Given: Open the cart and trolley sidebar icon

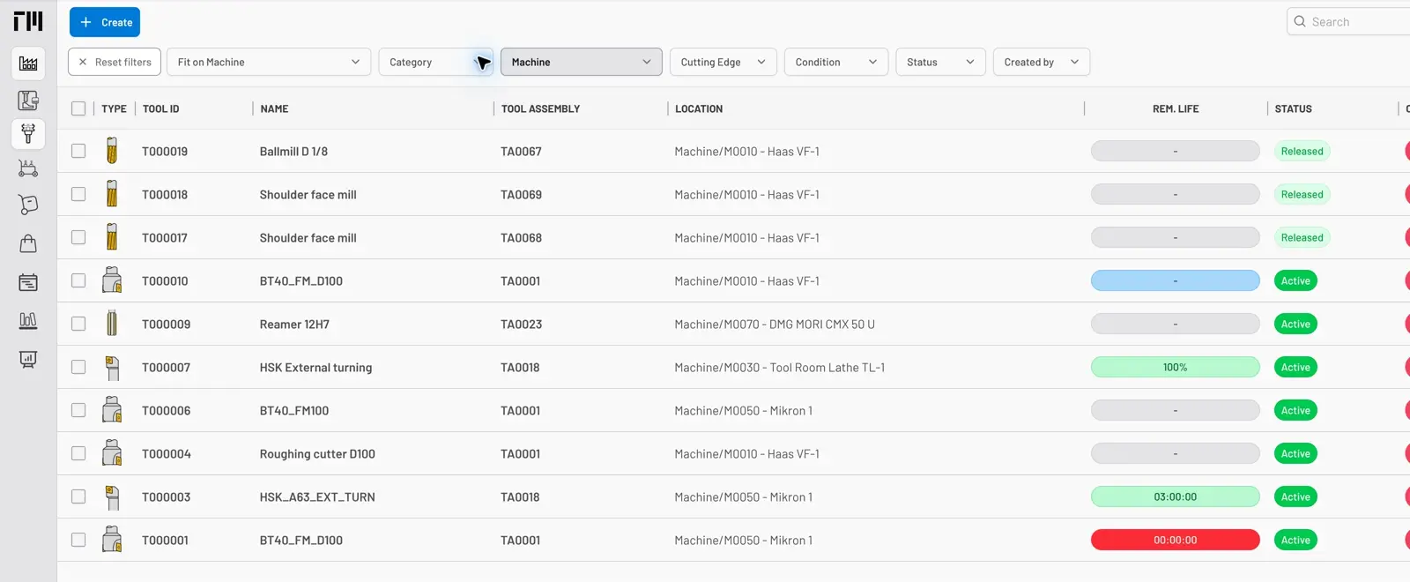Looking at the screenshot, I should coord(28,168).
